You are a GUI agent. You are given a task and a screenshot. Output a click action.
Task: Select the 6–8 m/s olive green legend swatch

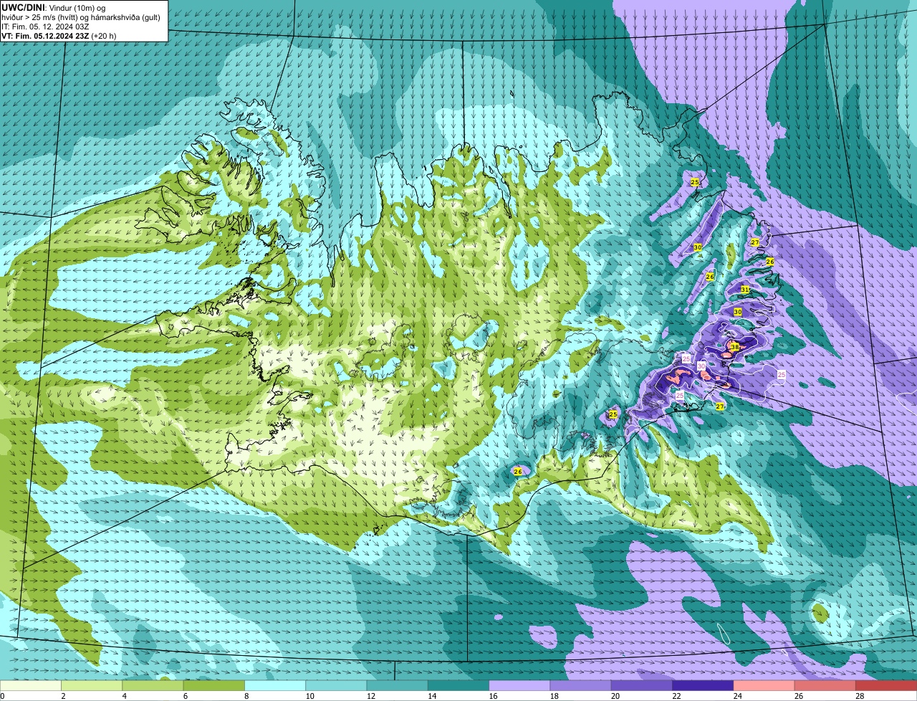tap(214, 686)
